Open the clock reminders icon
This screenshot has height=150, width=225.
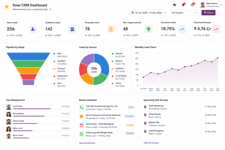coord(192,5)
